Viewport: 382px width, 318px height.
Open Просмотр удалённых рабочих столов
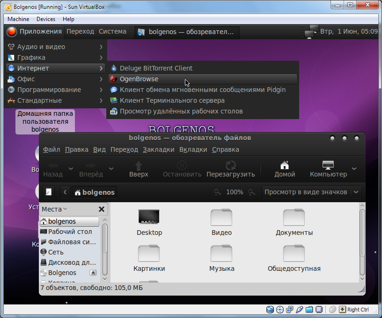[x=203, y=111]
